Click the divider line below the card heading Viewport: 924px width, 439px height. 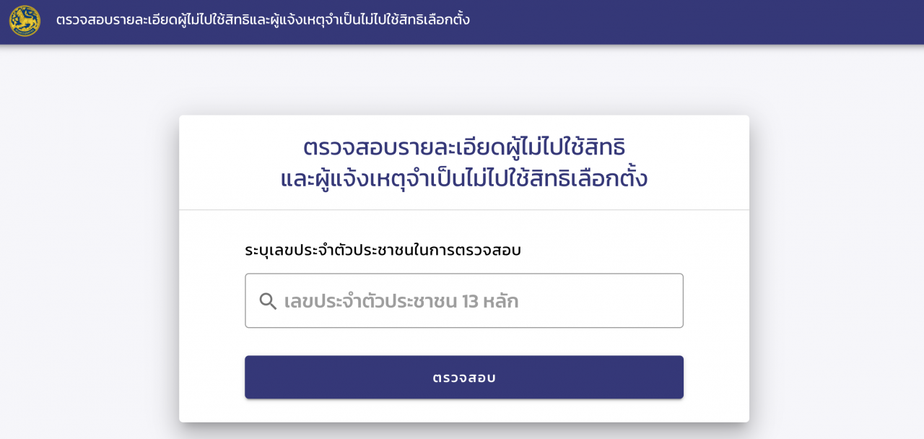point(463,209)
